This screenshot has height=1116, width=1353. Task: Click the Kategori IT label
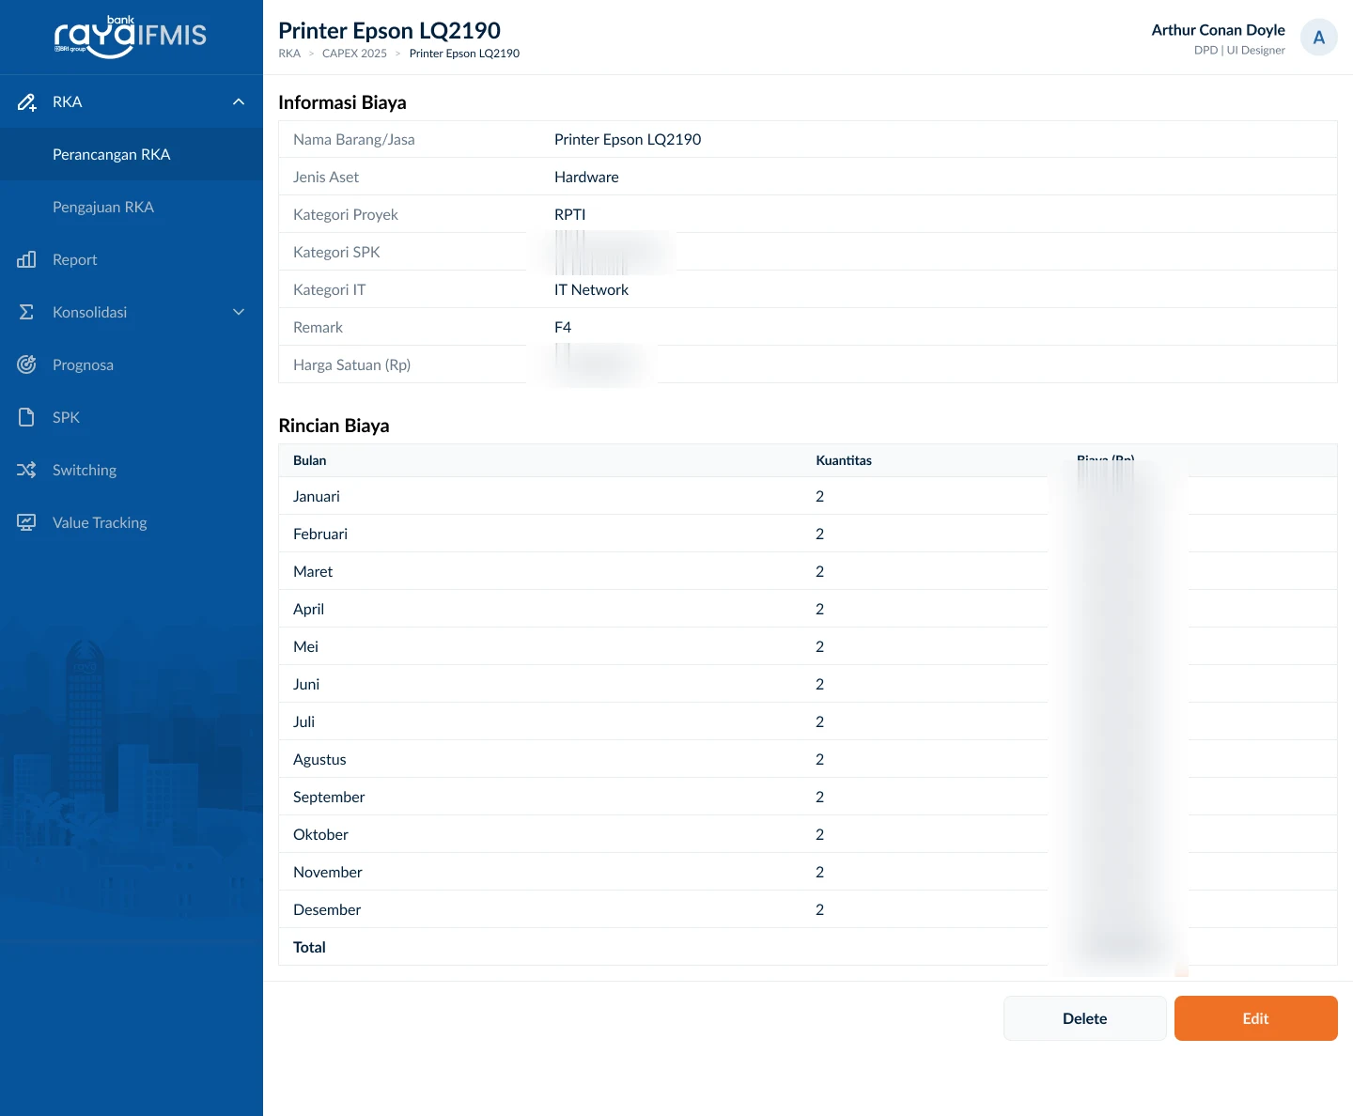(329, 289)
